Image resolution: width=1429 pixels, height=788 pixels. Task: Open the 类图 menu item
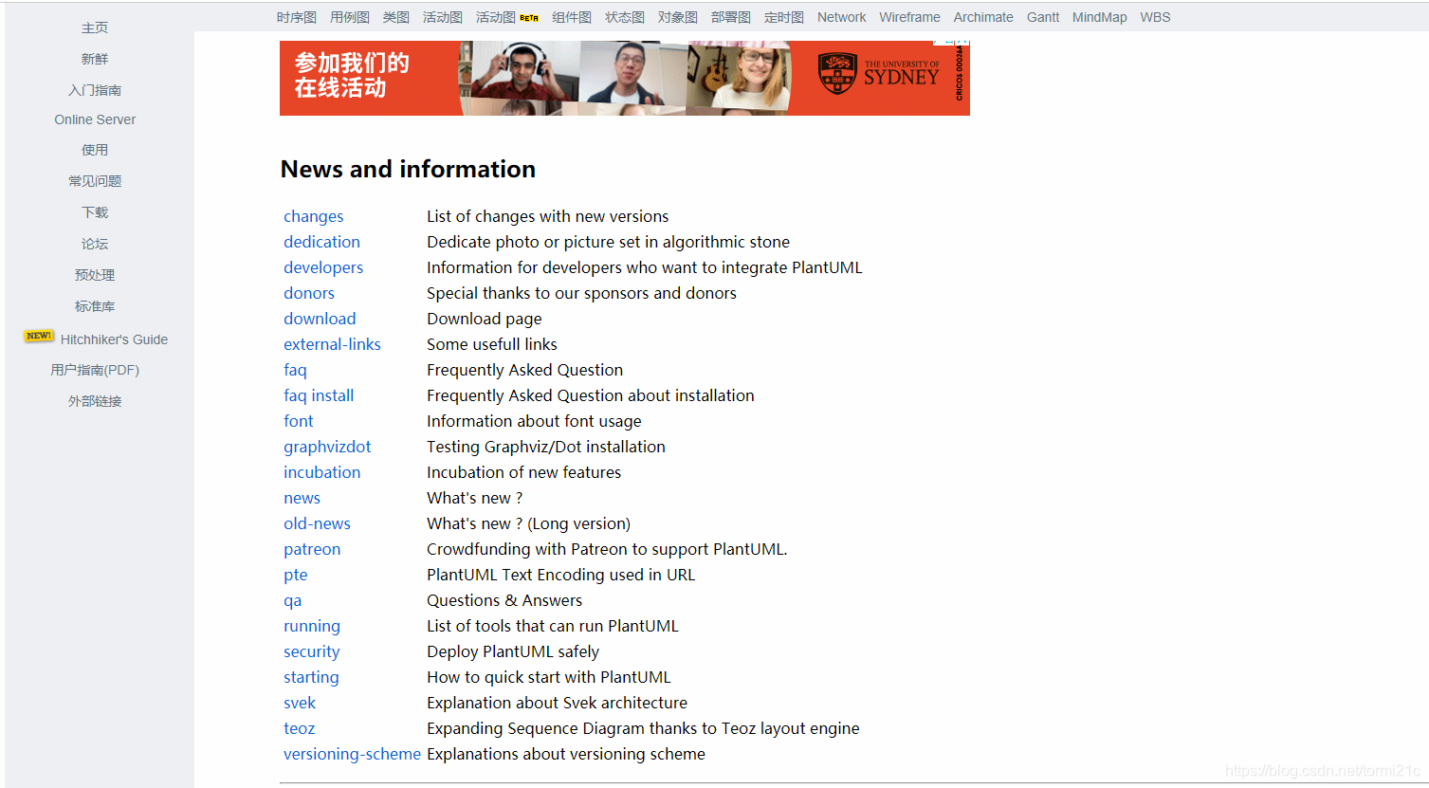click(396, 17)
